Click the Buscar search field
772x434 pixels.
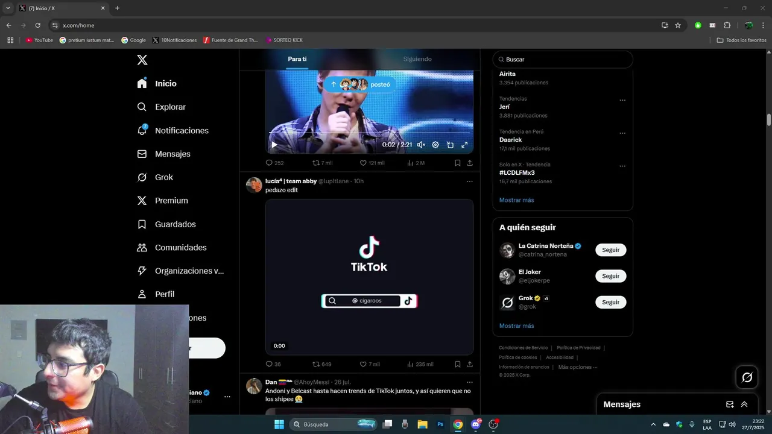pyautogui.click(x=563, y=60)
